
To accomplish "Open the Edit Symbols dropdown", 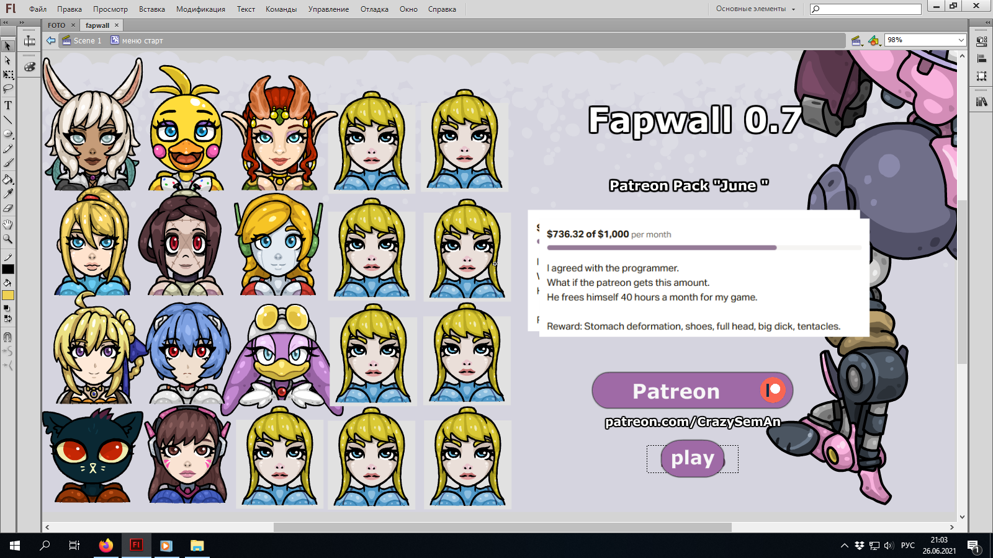I will coord(874,40).
